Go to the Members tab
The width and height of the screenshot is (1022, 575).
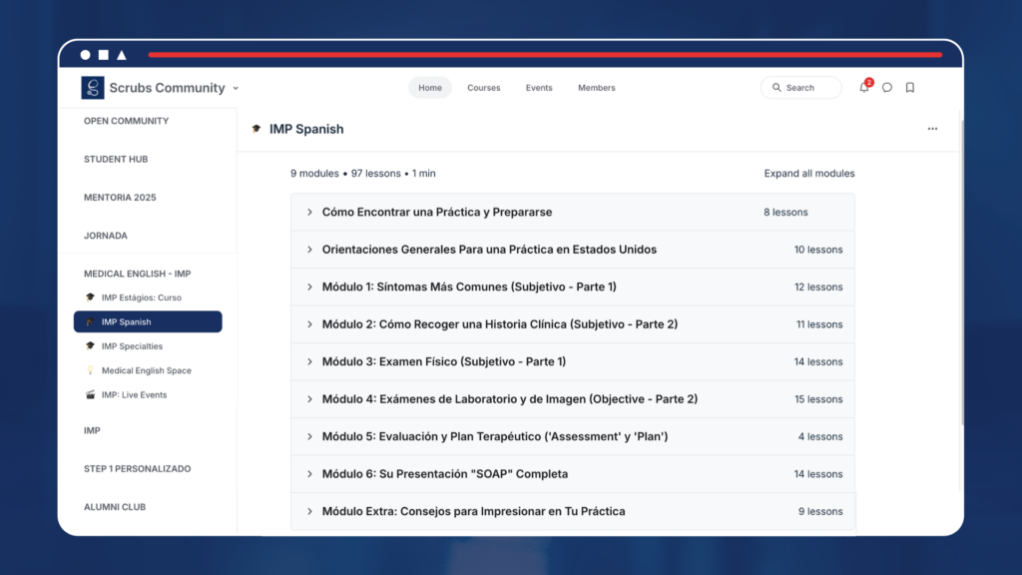pos(596,88)
